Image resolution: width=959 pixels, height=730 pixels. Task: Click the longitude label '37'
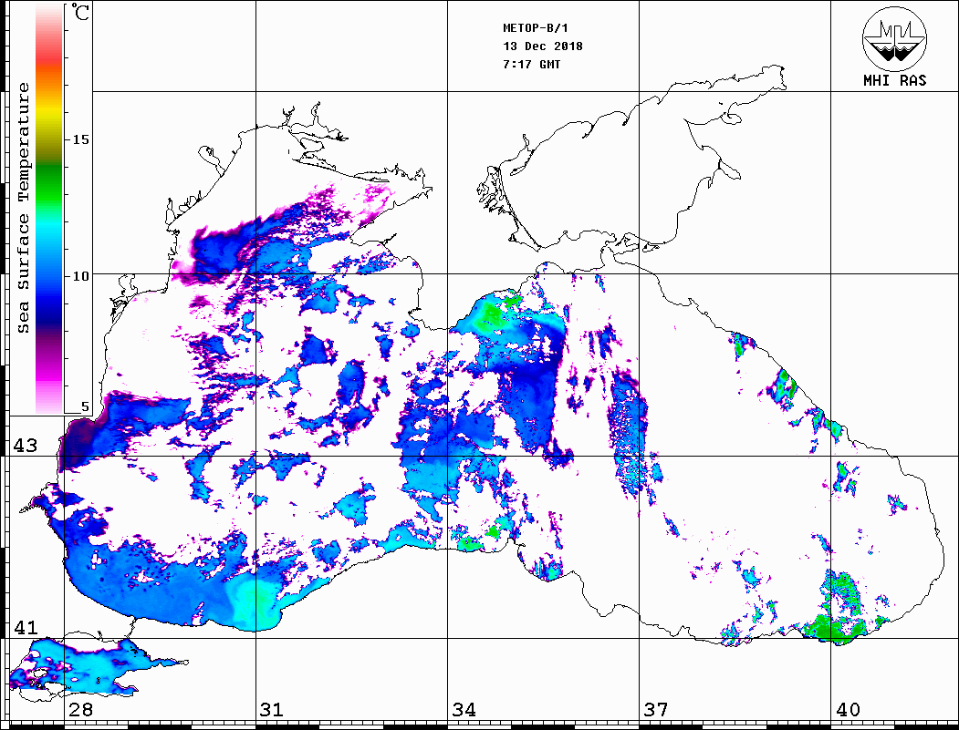[656, 710]
